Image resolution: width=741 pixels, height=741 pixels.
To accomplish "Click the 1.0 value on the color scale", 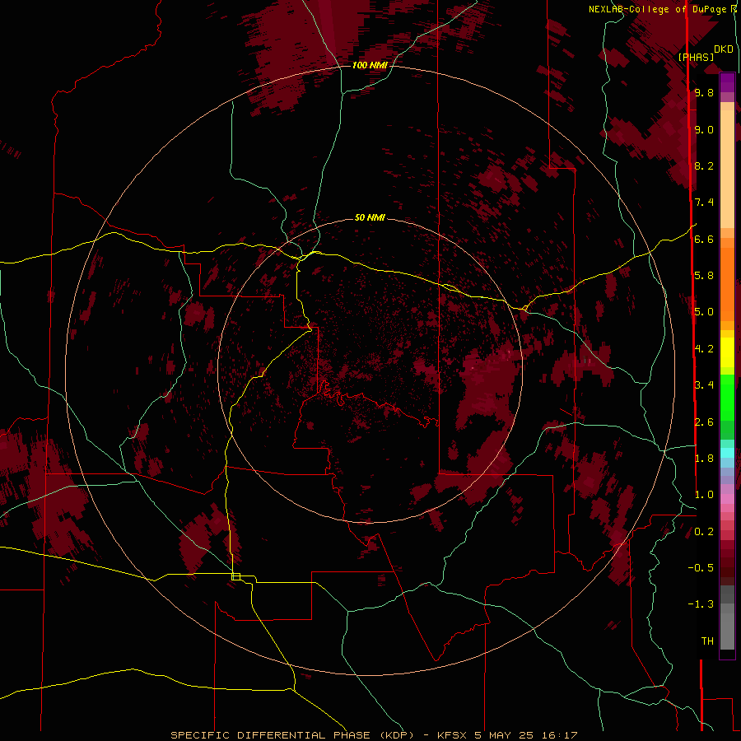I will [704, 495].
